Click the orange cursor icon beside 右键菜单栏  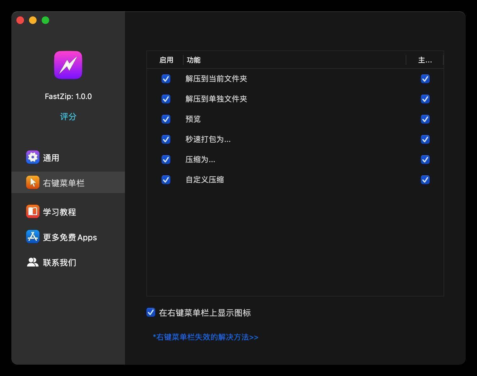(x=32, y=182)
